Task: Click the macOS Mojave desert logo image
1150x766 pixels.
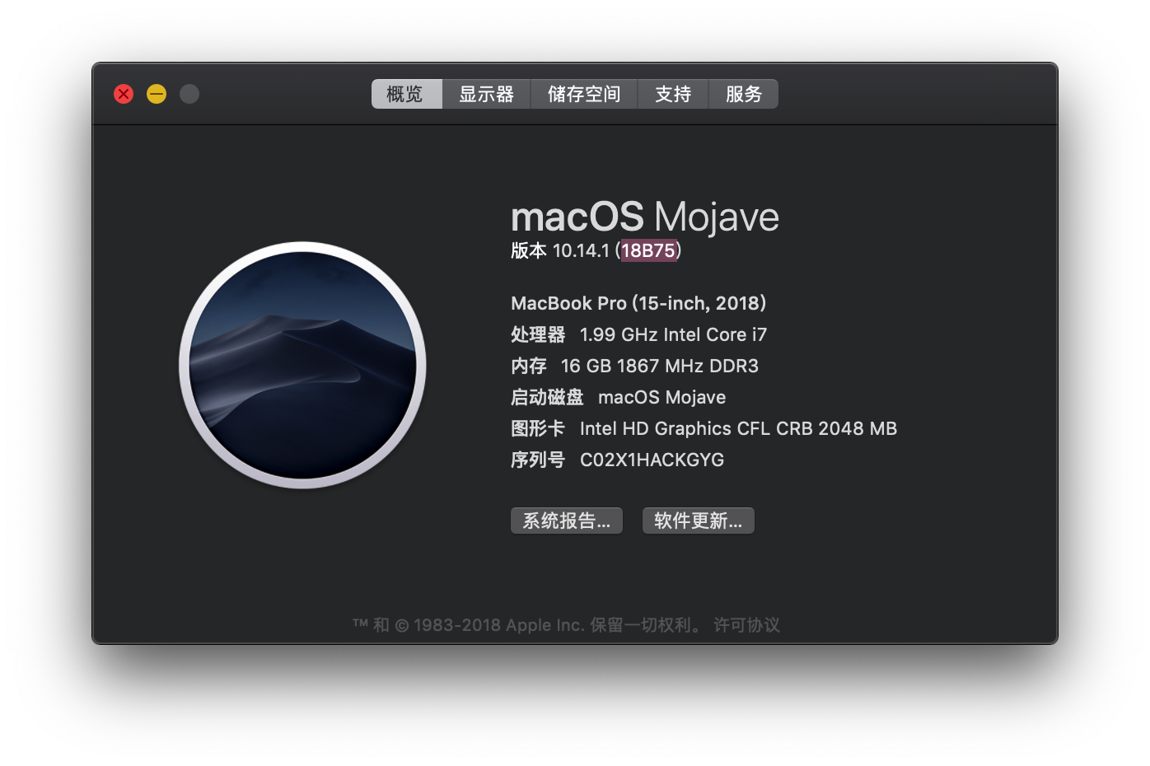Action: click(302, 365)
